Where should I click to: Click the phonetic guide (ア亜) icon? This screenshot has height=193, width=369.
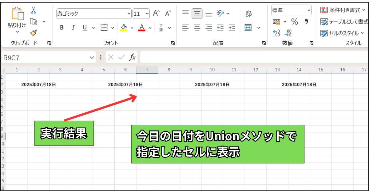161,28
